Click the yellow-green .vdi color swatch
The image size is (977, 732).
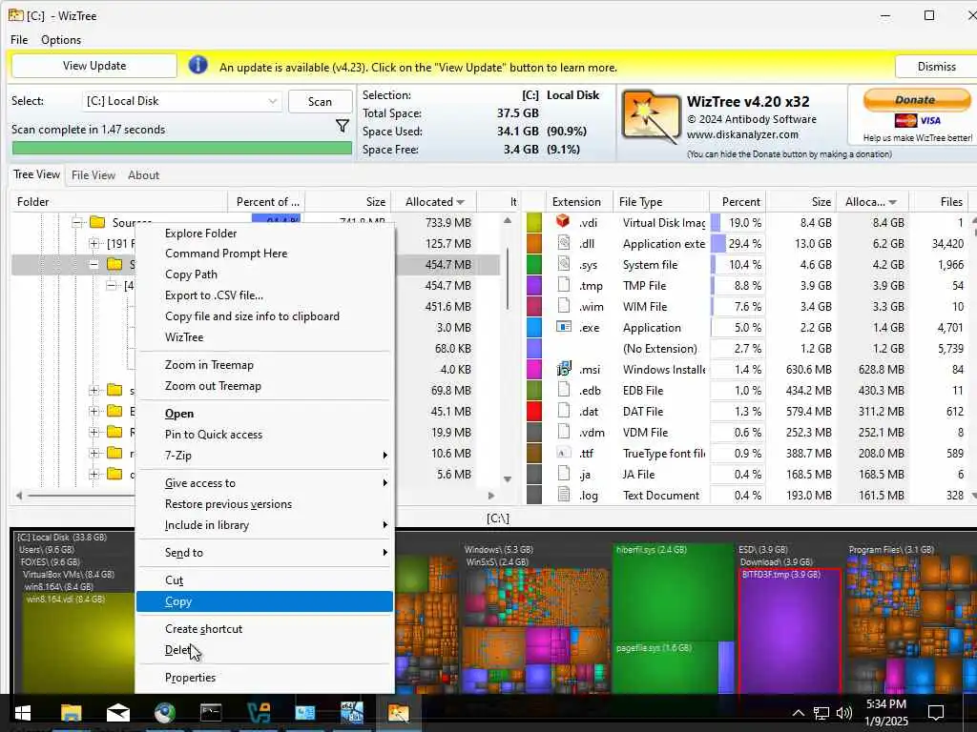tap(534, 222)
